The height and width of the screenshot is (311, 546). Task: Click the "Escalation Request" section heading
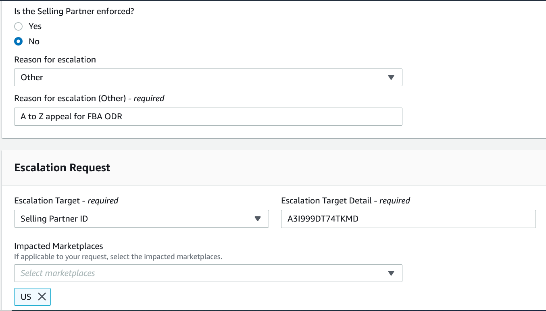click(x=62, y=168)
